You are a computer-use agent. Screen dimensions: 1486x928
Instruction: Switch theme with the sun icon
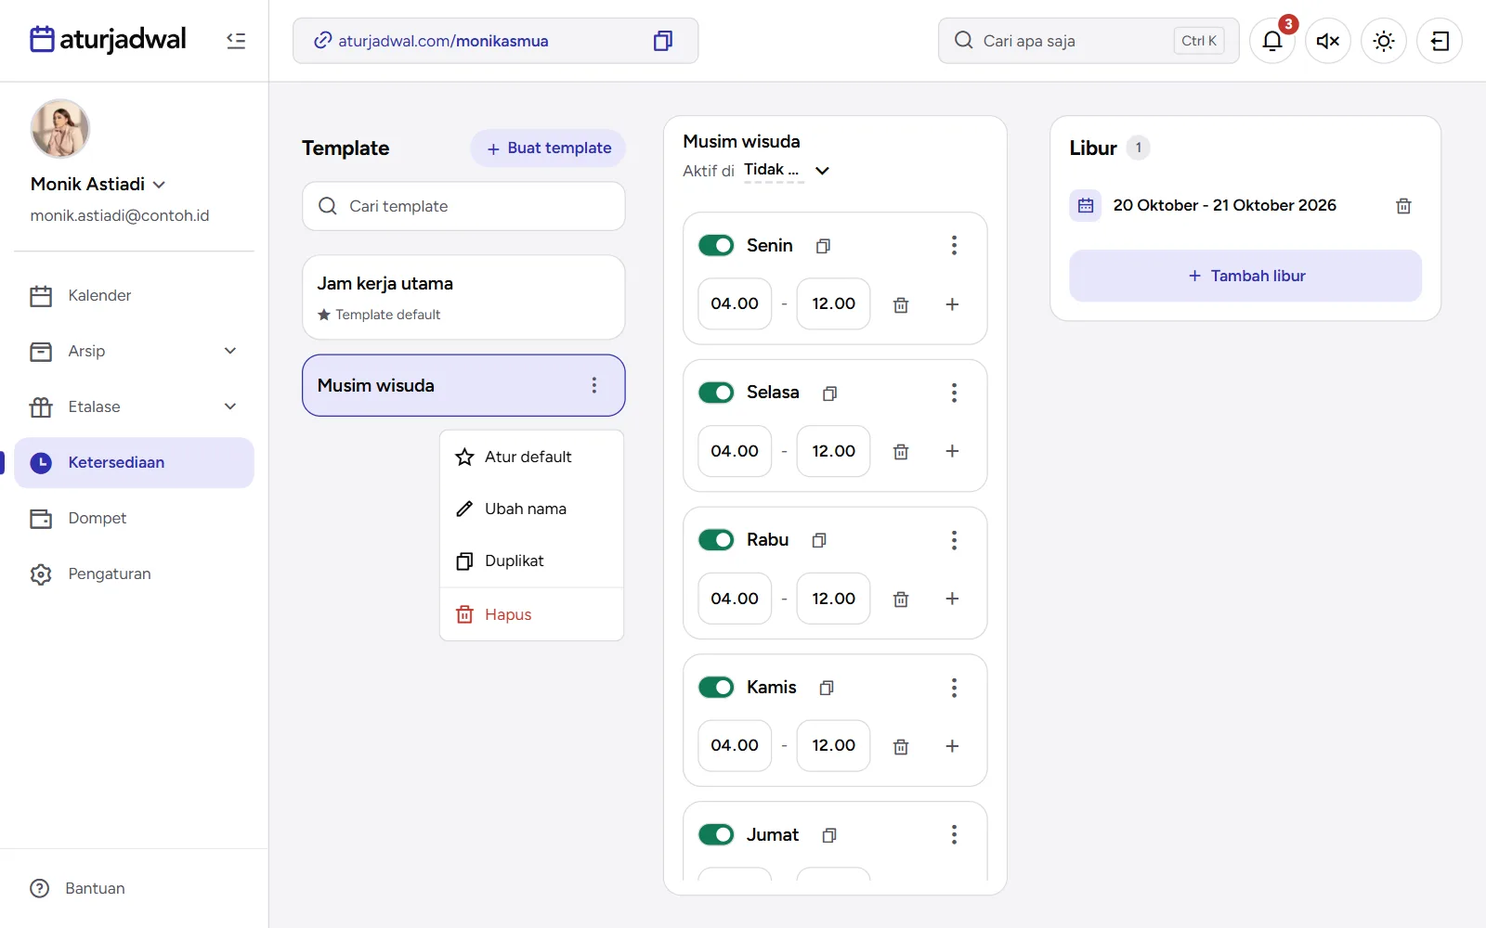pos(1384,41)
